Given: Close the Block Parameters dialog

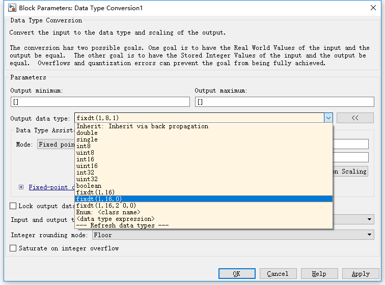Looking at the screenshot, I should tap(373, 8).
